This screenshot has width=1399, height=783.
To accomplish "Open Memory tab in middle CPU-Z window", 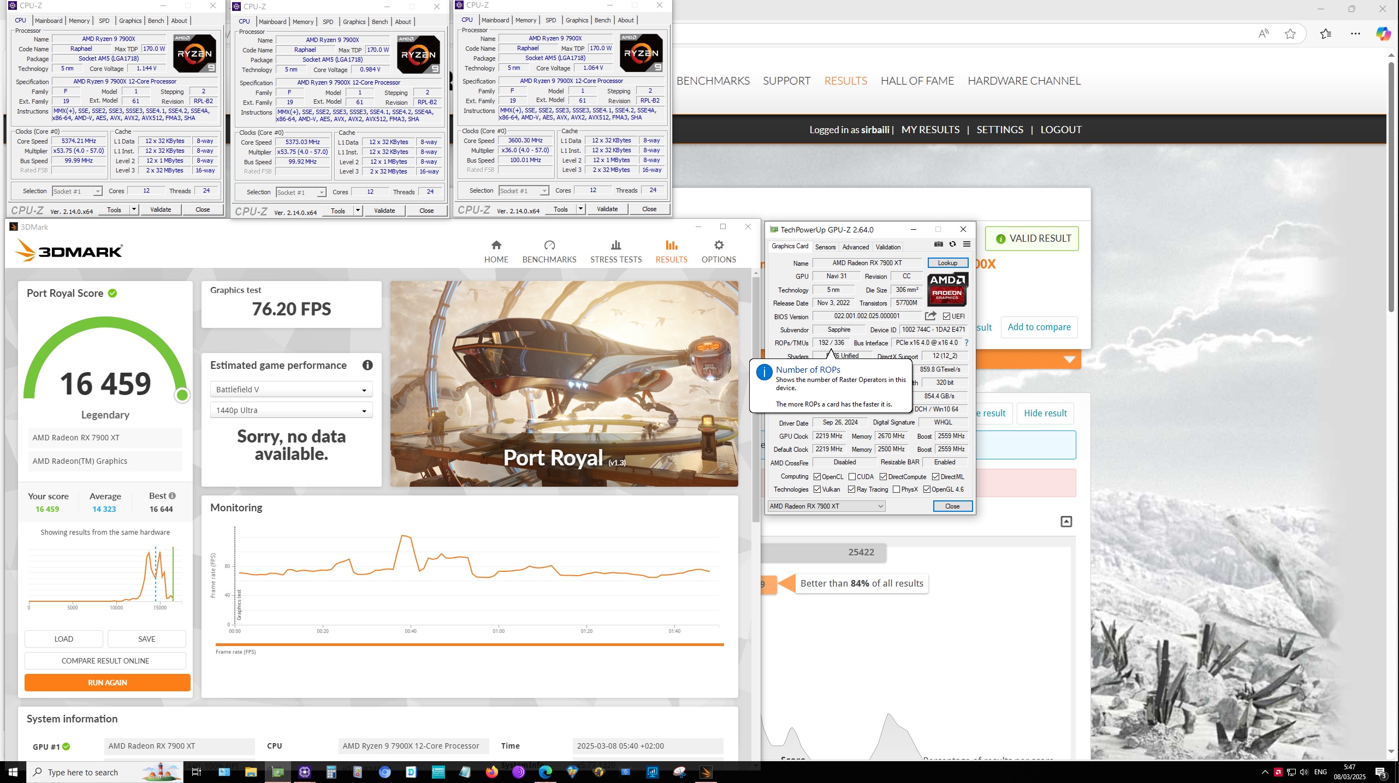I will tap(303, 22).
